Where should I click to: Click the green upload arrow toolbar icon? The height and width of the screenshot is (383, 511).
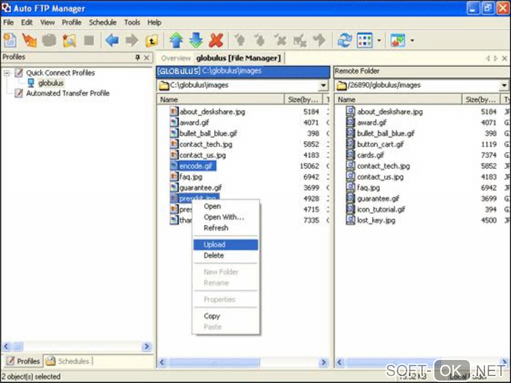coord(176,40)
